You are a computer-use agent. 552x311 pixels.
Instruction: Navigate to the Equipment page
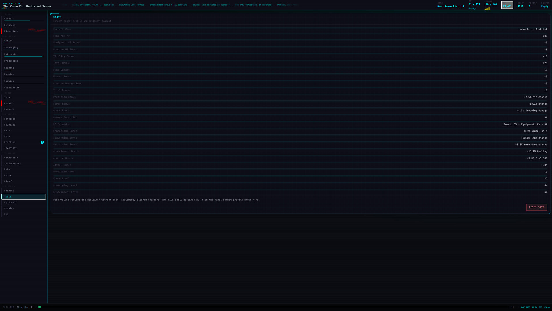click(10, 202)
